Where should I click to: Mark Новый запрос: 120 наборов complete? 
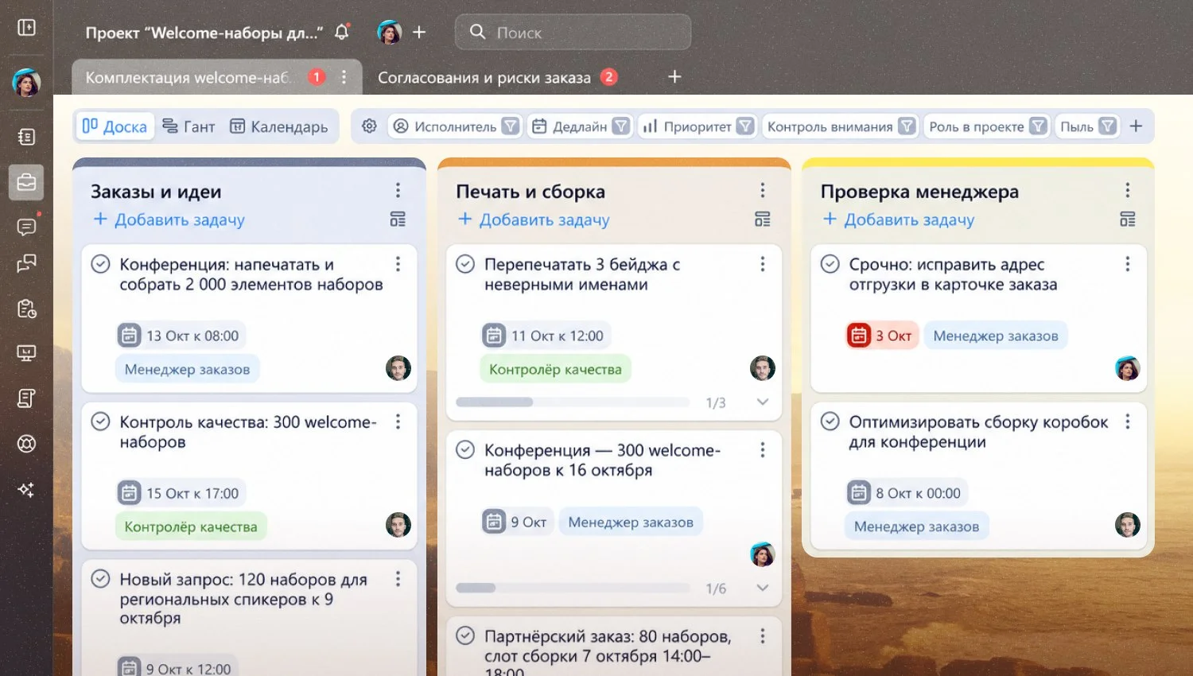click(100, 579)
